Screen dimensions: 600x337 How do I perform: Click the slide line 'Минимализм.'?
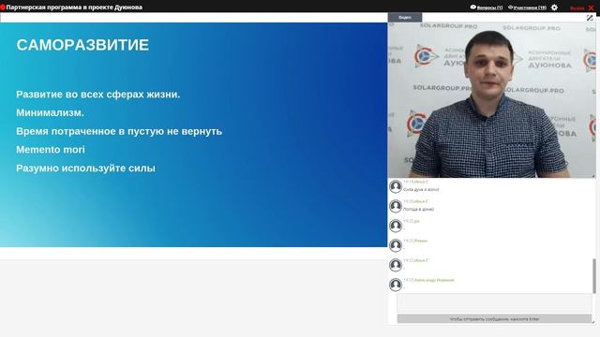point(50,112)
